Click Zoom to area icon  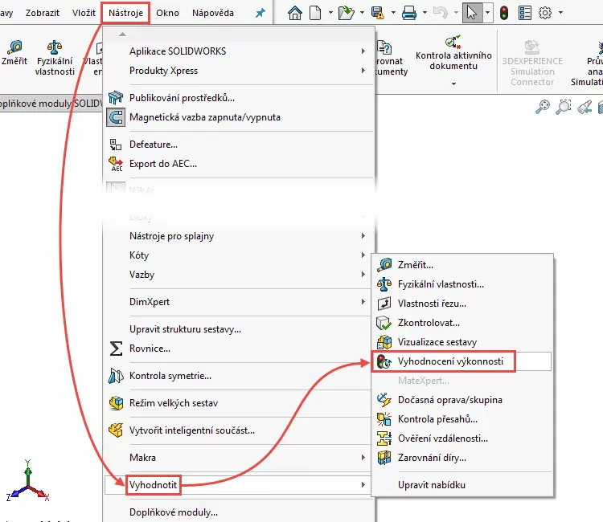(x=564, y=107)
